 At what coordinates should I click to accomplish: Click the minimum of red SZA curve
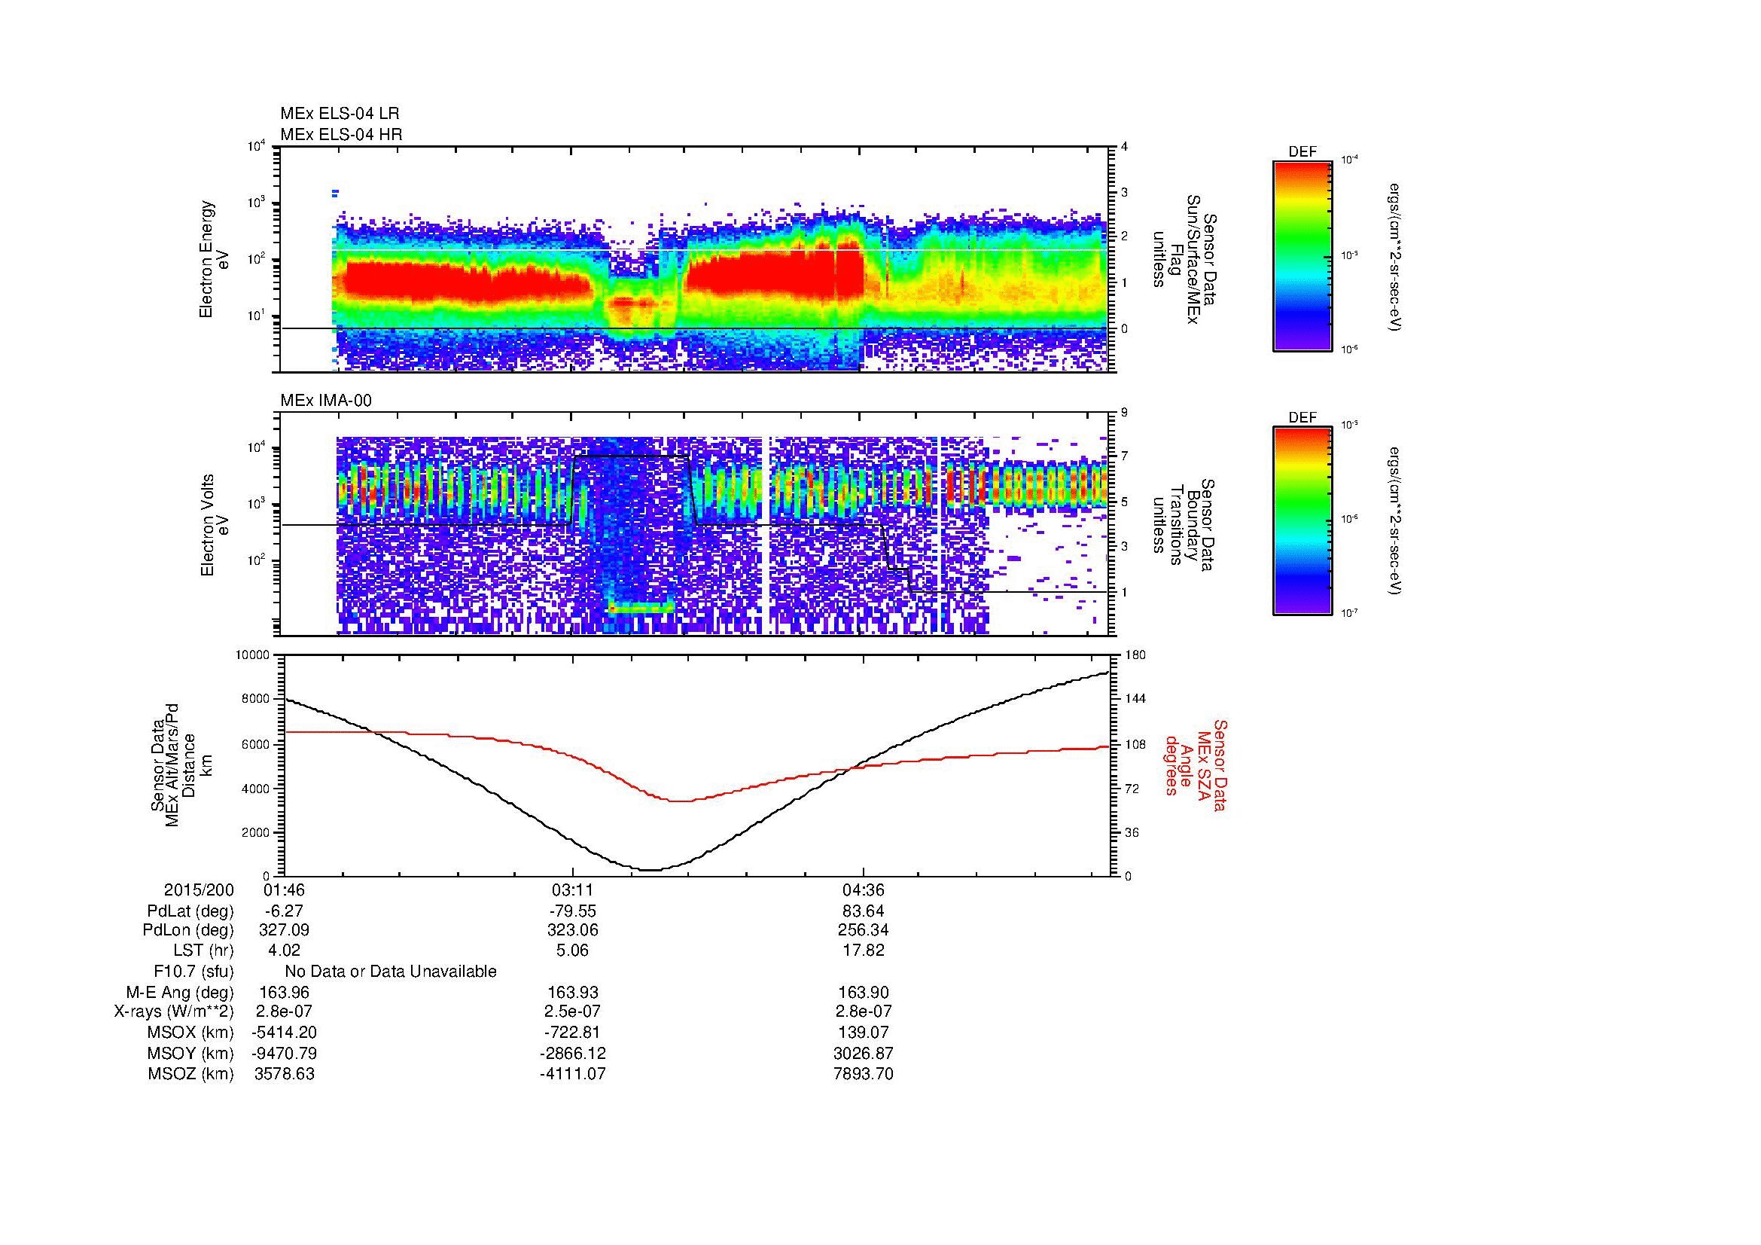pos(681,801)
